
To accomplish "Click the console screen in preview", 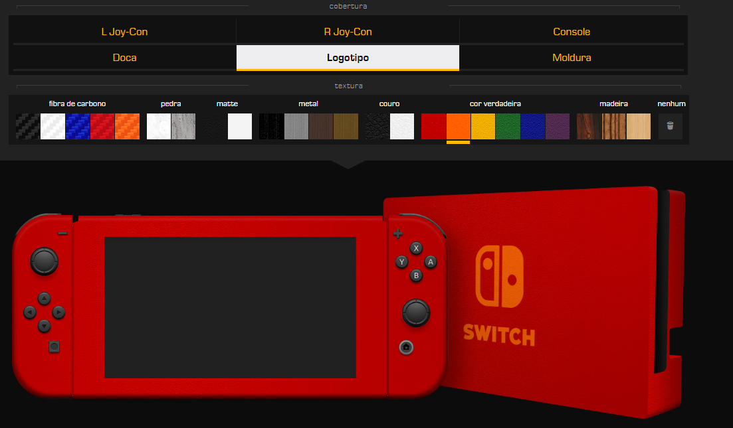I will (x=230, y=308).
